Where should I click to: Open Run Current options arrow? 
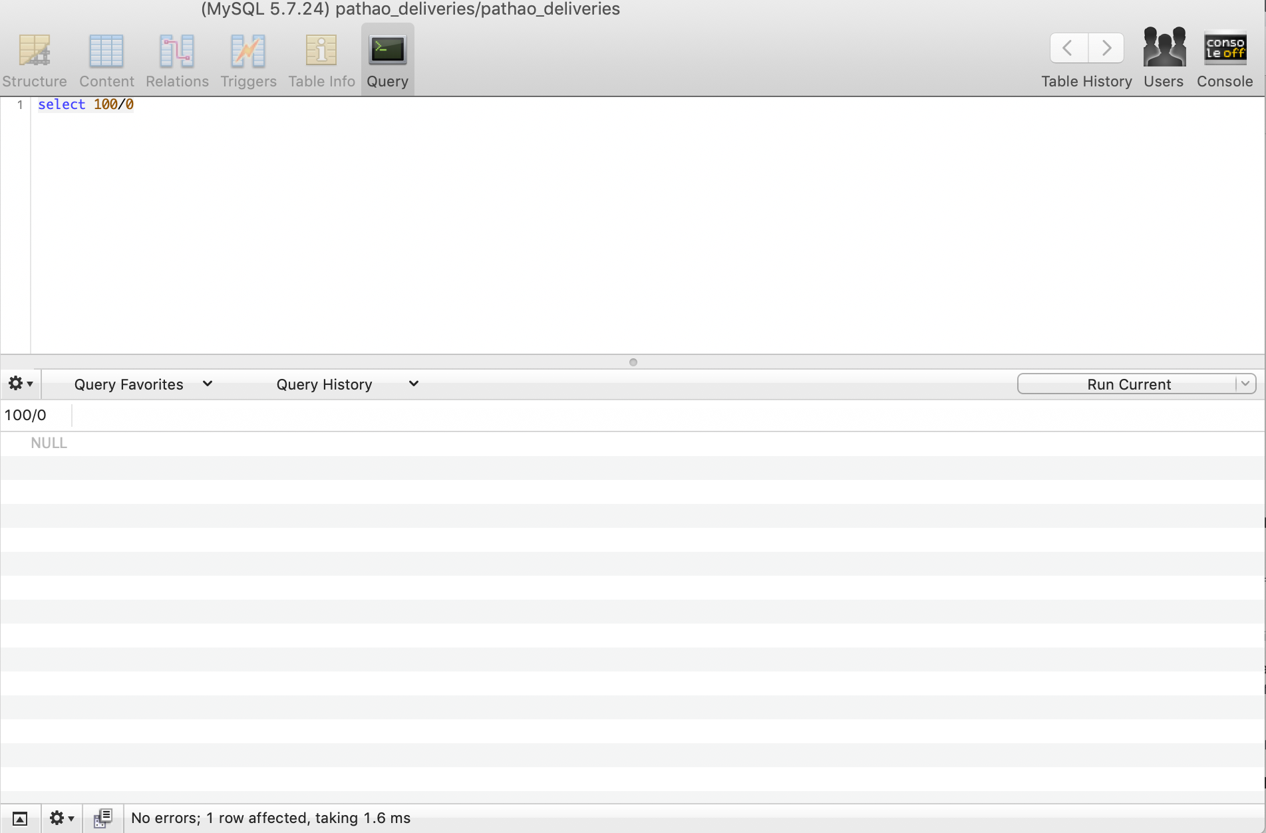point(1245,384)
